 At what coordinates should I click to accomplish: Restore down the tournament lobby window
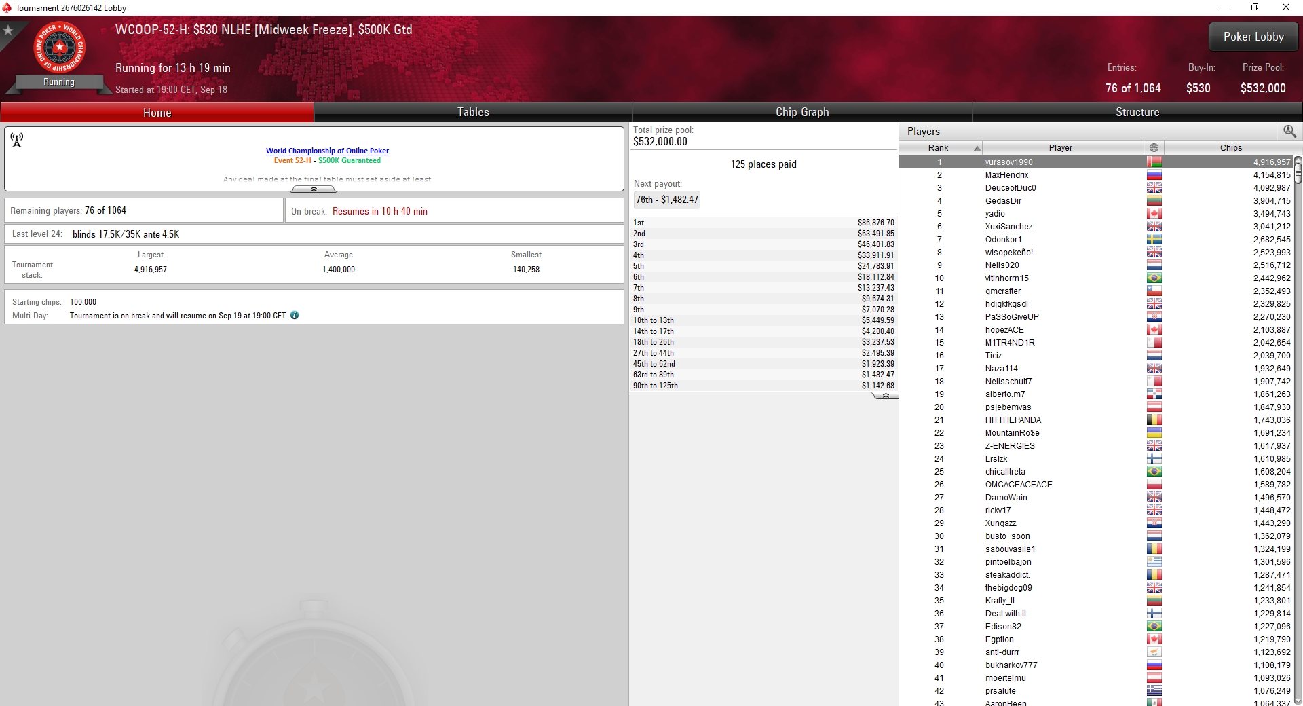[1255, 7]
